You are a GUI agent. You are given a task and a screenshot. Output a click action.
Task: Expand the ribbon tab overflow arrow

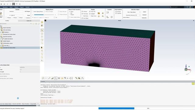[x=32, y=7]
